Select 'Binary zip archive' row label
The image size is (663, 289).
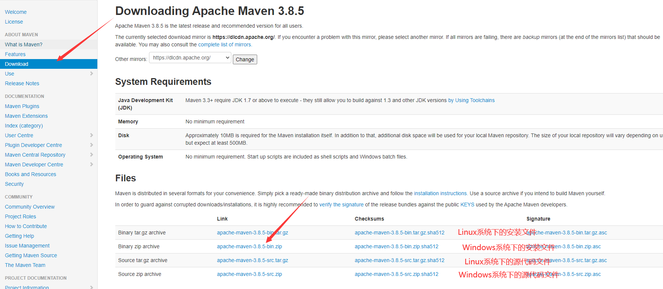coord(139,246)
